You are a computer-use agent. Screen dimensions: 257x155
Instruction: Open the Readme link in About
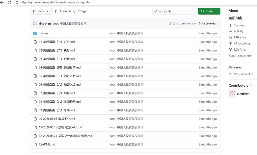pyautogui.click(x=239, y=25)
